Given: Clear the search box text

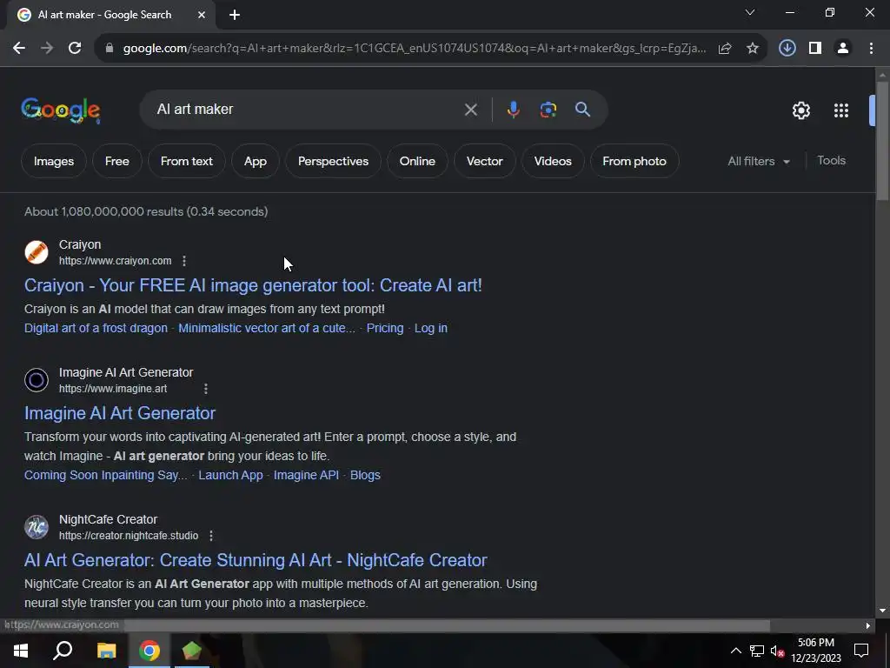Looking at the screenshot, I should coord(470,110).
